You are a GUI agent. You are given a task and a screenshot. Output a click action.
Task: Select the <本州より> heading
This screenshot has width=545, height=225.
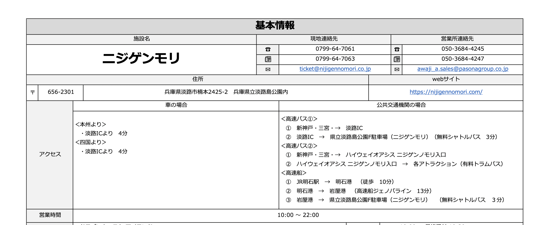pos(91,125)
